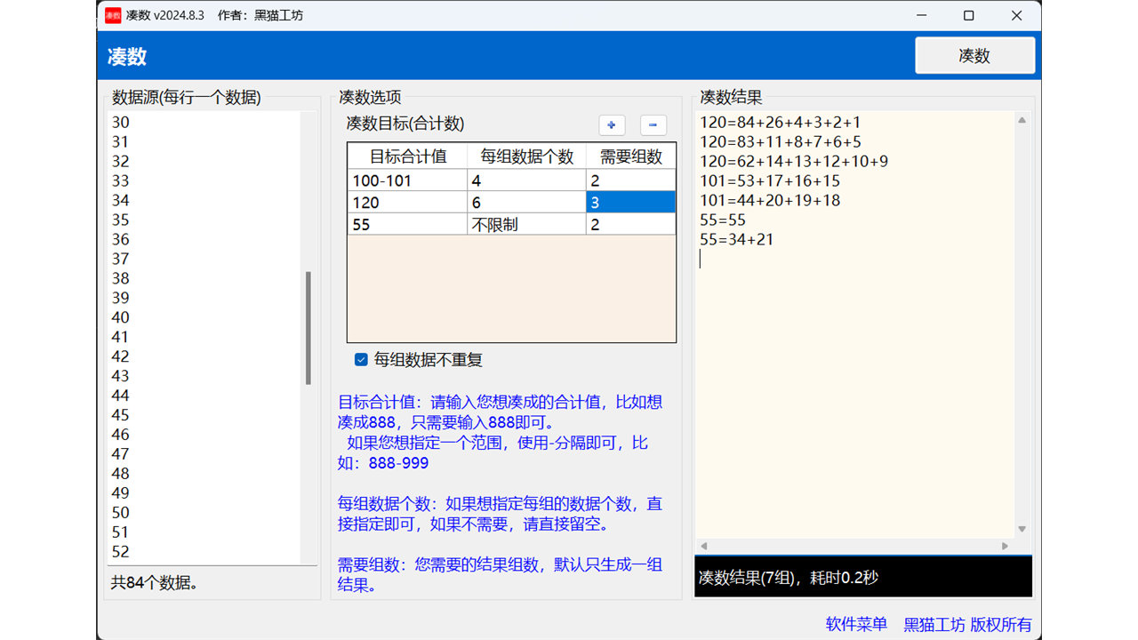Select the 120 target value cell
Screen dimensions: 1138x640
pyautogui.click(x=406, y=202)
